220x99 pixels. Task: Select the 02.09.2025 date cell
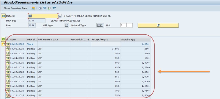point(18,81)
